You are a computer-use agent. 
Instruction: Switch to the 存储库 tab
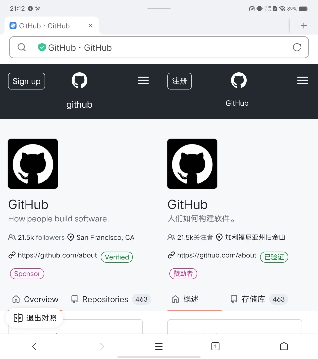[x=259, y=299]
